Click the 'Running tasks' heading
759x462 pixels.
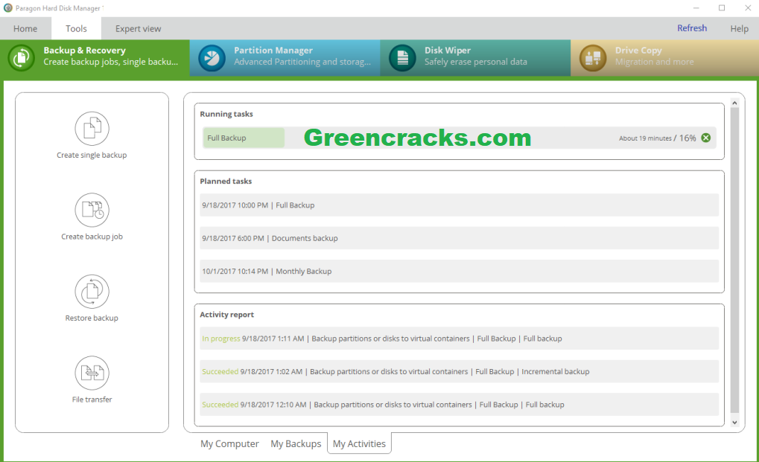226,114
